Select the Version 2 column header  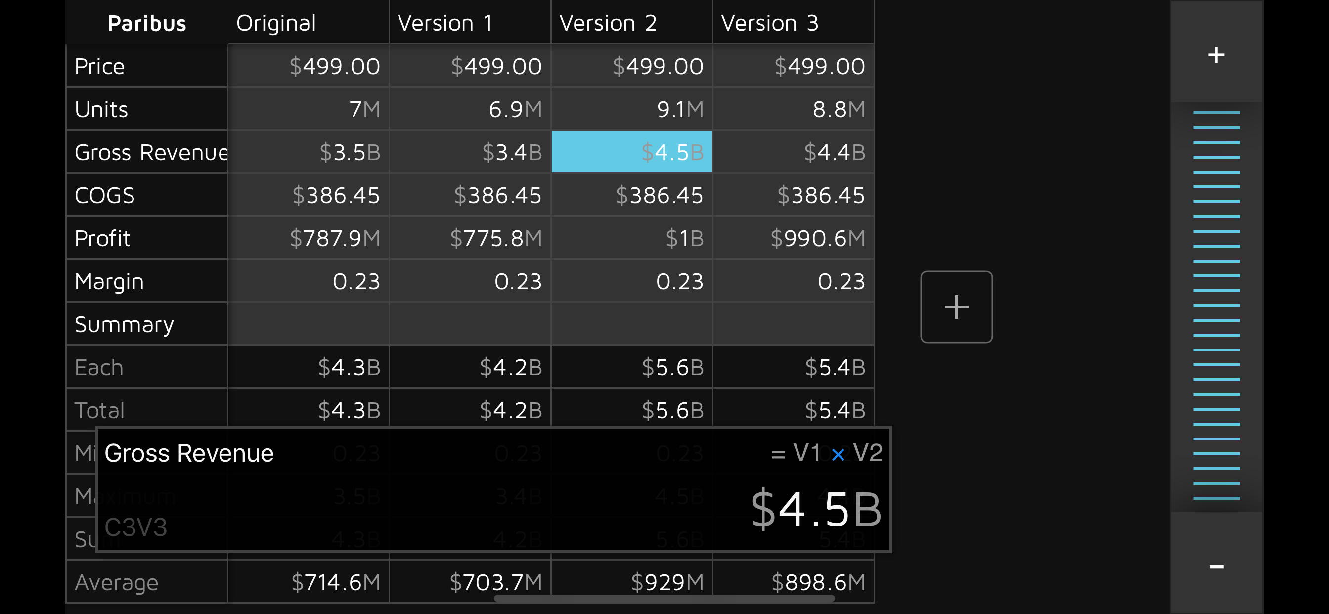(x=631, y=23)
